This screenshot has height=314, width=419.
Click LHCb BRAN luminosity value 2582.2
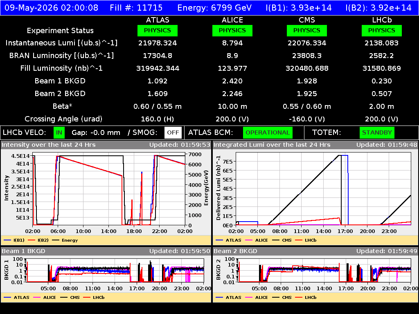tap(382, 56)
